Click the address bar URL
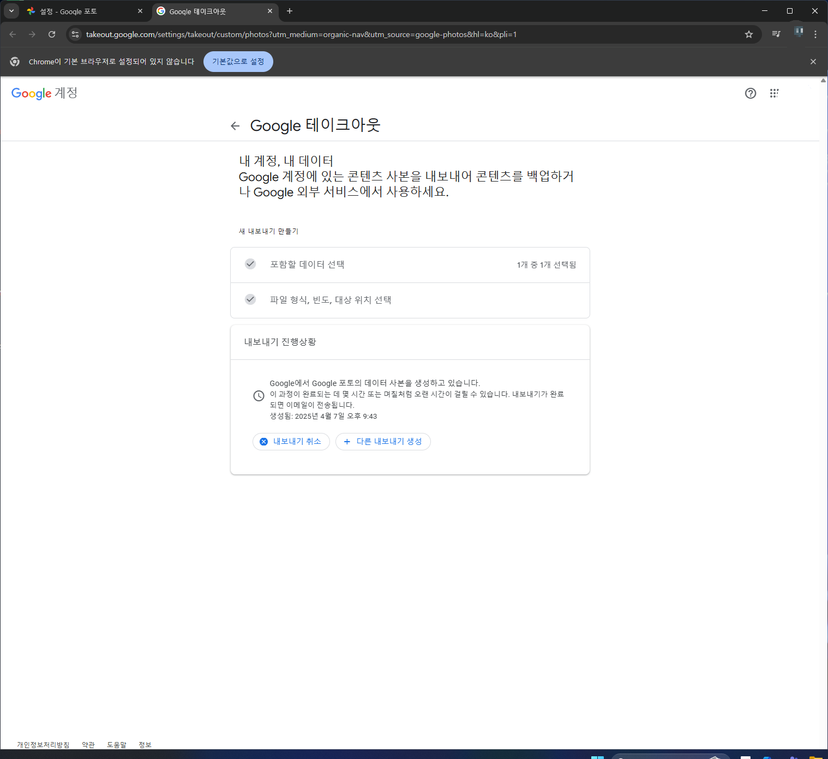828x759 pixels. (302, 34)
